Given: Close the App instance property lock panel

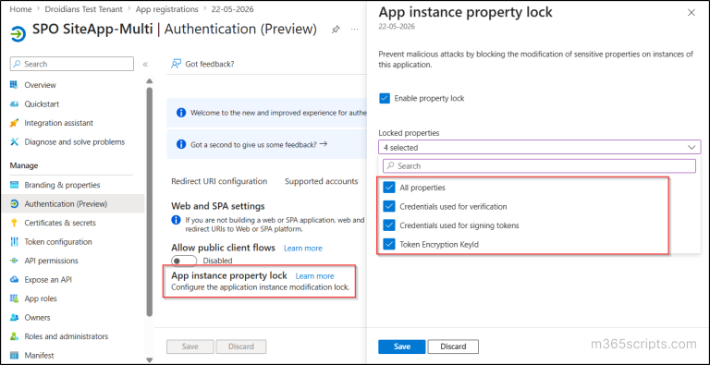Looking at the screenshot, I should click(691, 13).
